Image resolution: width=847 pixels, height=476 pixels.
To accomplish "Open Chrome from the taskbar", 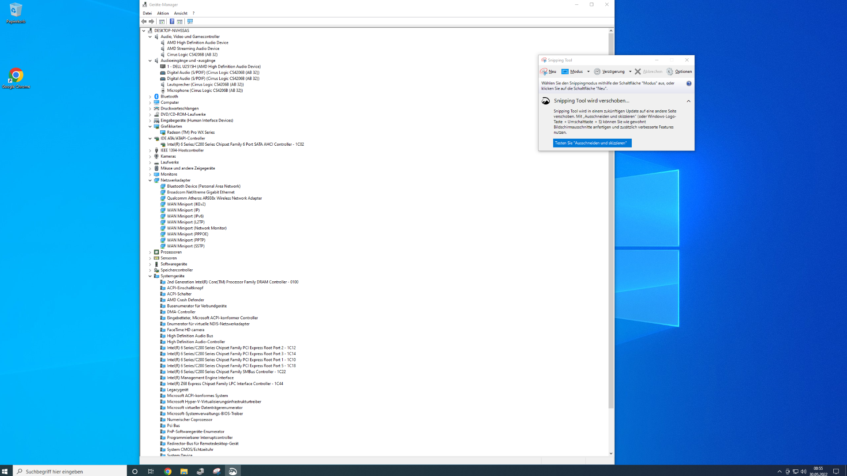I will point(168,471).
